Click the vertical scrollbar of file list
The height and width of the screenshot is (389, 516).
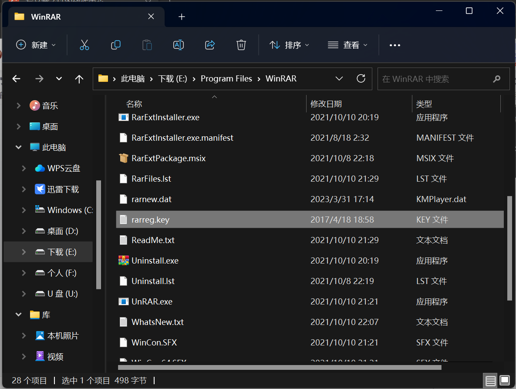point(509,248)
